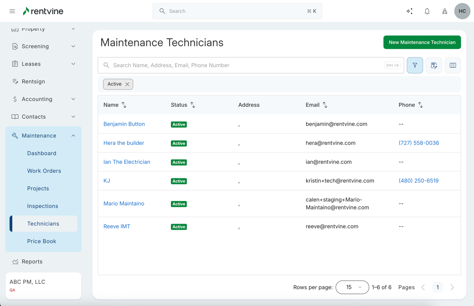Viewport: 474px width, 306px height.
Task: Open the rows per page dropdown
Action: click(x=352, y=287)
